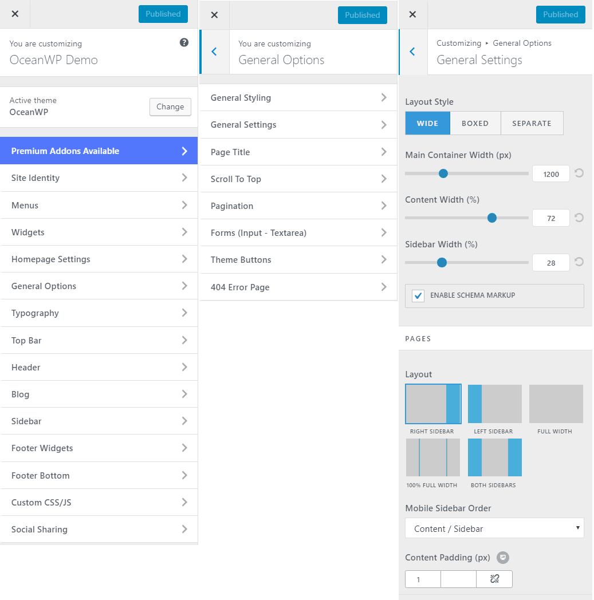Click the desktop device icon beside Content Padding
The width and height of the screenshot is (594, 600).
[x=502, y=557]
